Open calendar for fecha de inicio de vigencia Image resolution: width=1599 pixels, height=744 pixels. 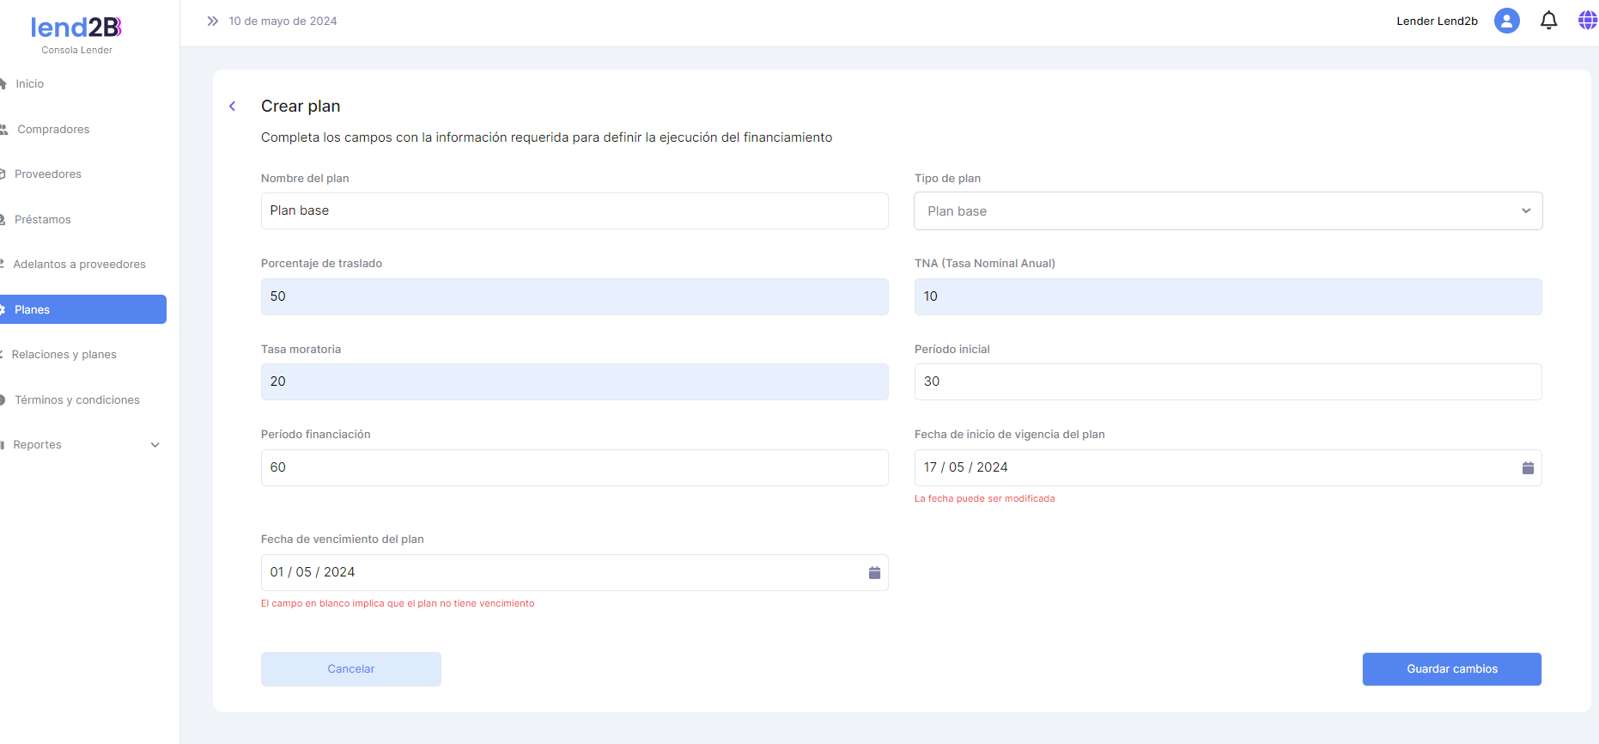pyautogui.click(x=1528, y=468)
